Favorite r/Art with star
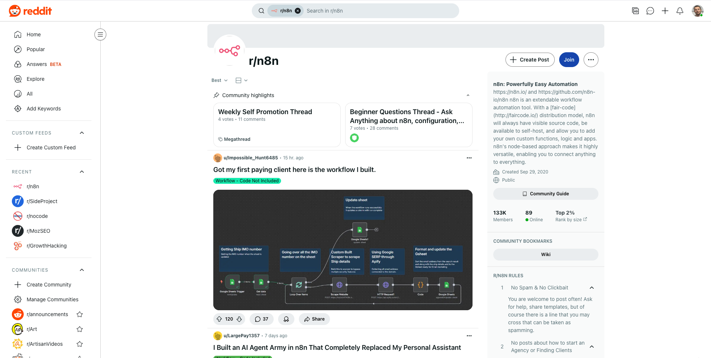 (80, 329)
